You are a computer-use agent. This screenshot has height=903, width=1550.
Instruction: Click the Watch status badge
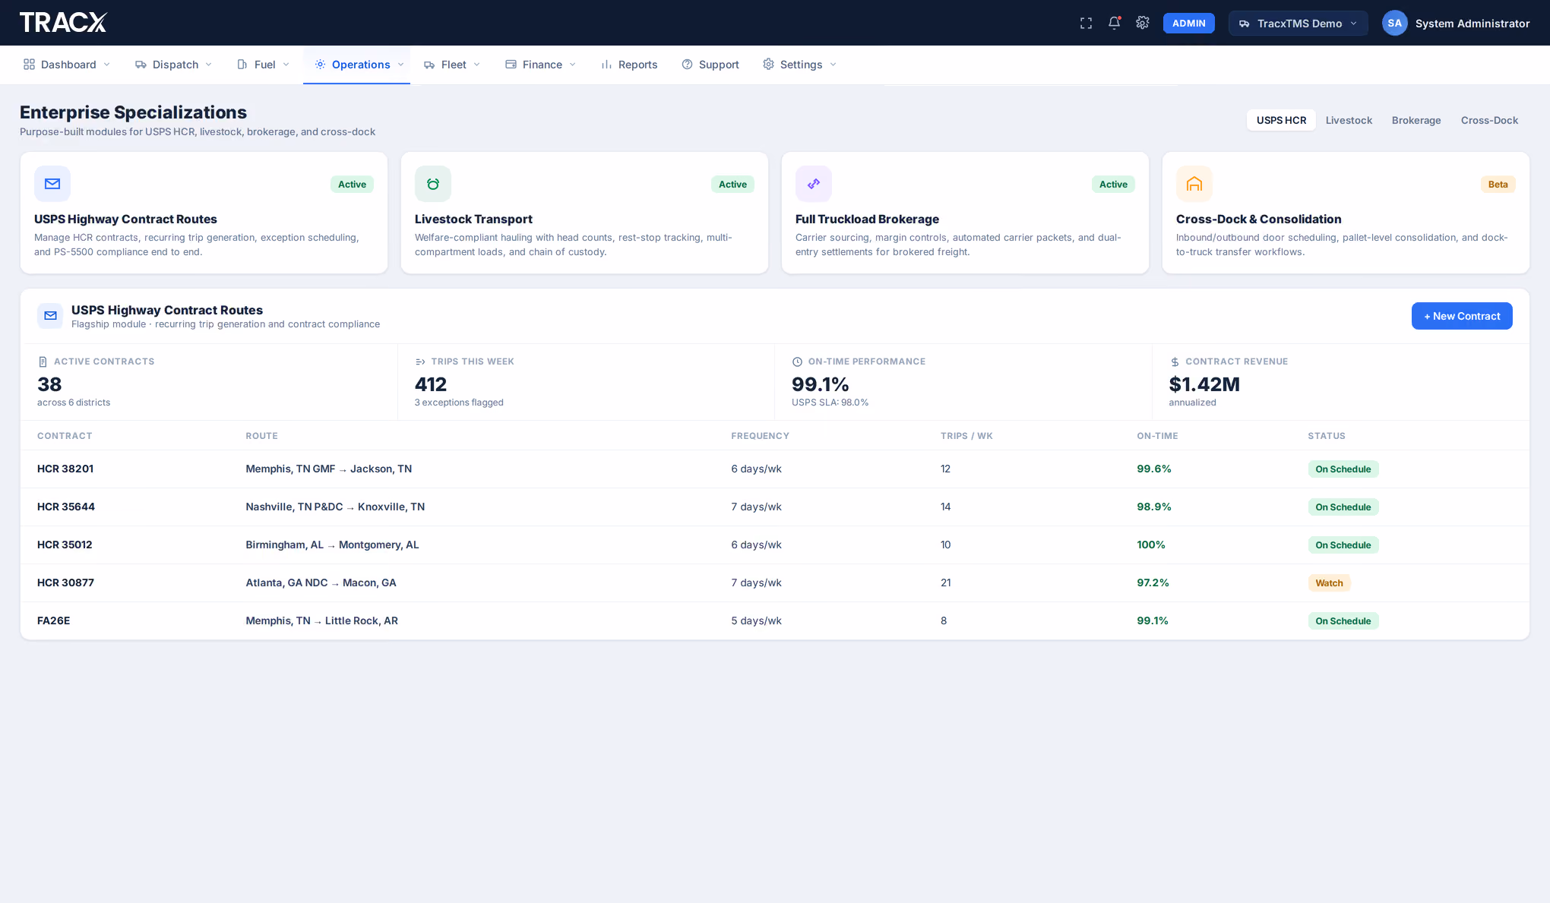point(1329,583)
